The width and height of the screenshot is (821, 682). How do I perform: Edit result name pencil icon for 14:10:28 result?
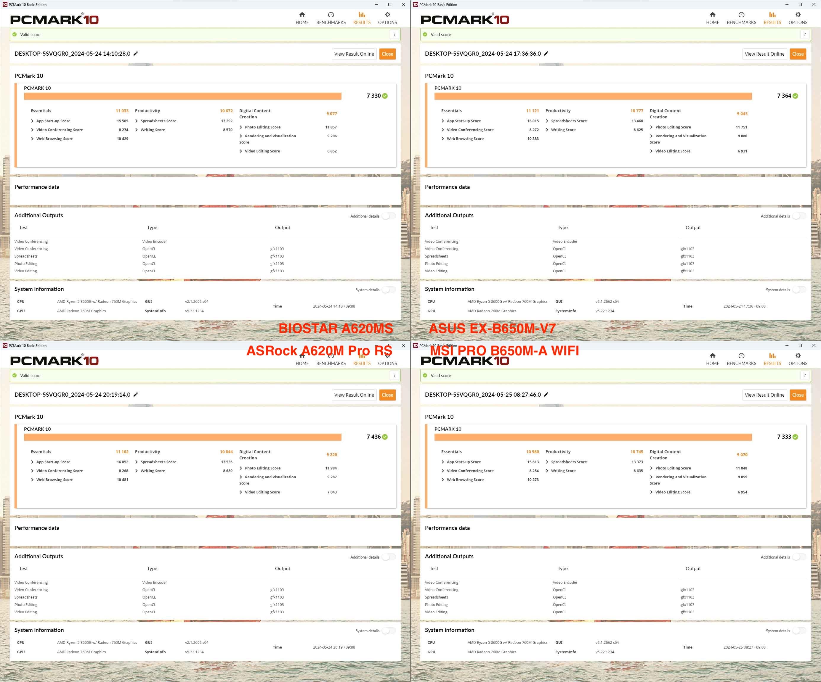click(136, 54)
